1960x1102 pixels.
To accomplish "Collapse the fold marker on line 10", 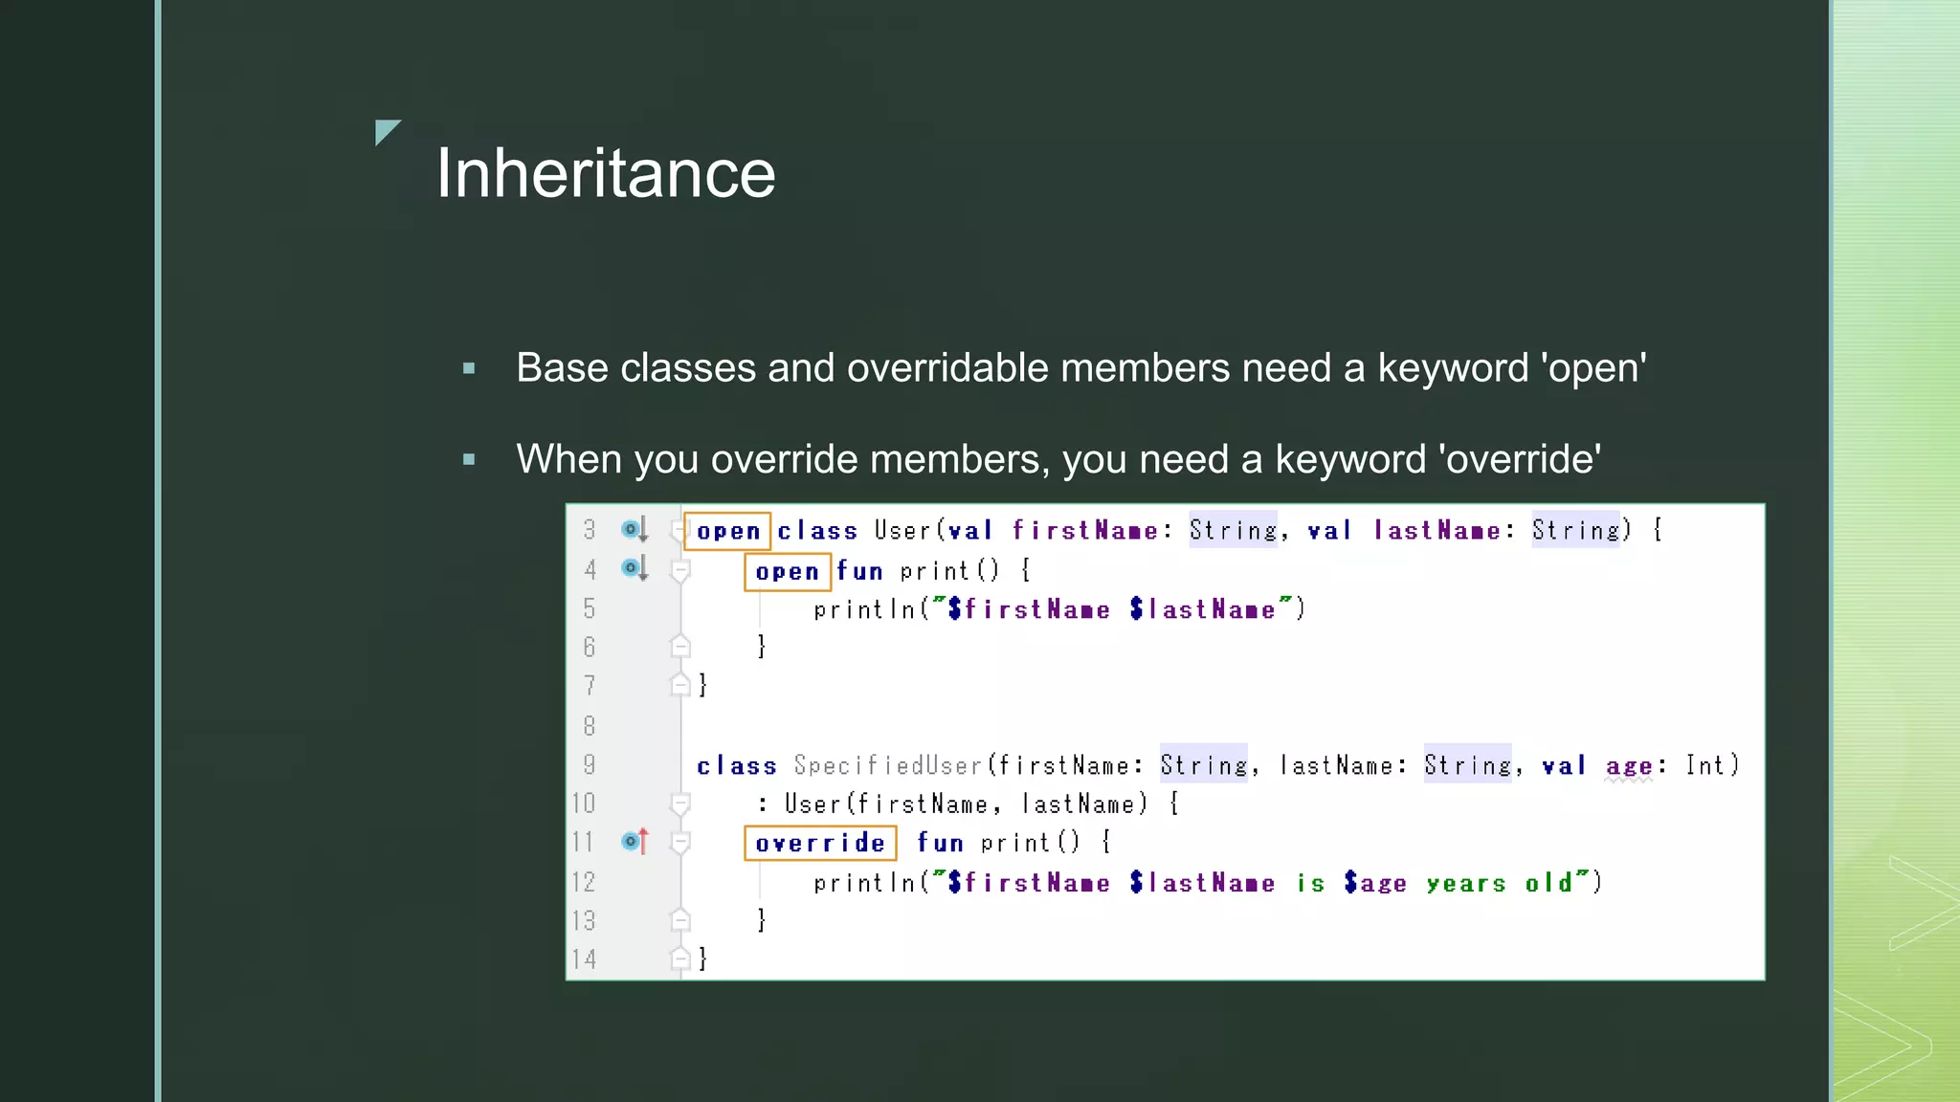I will (x=680, y=804).
